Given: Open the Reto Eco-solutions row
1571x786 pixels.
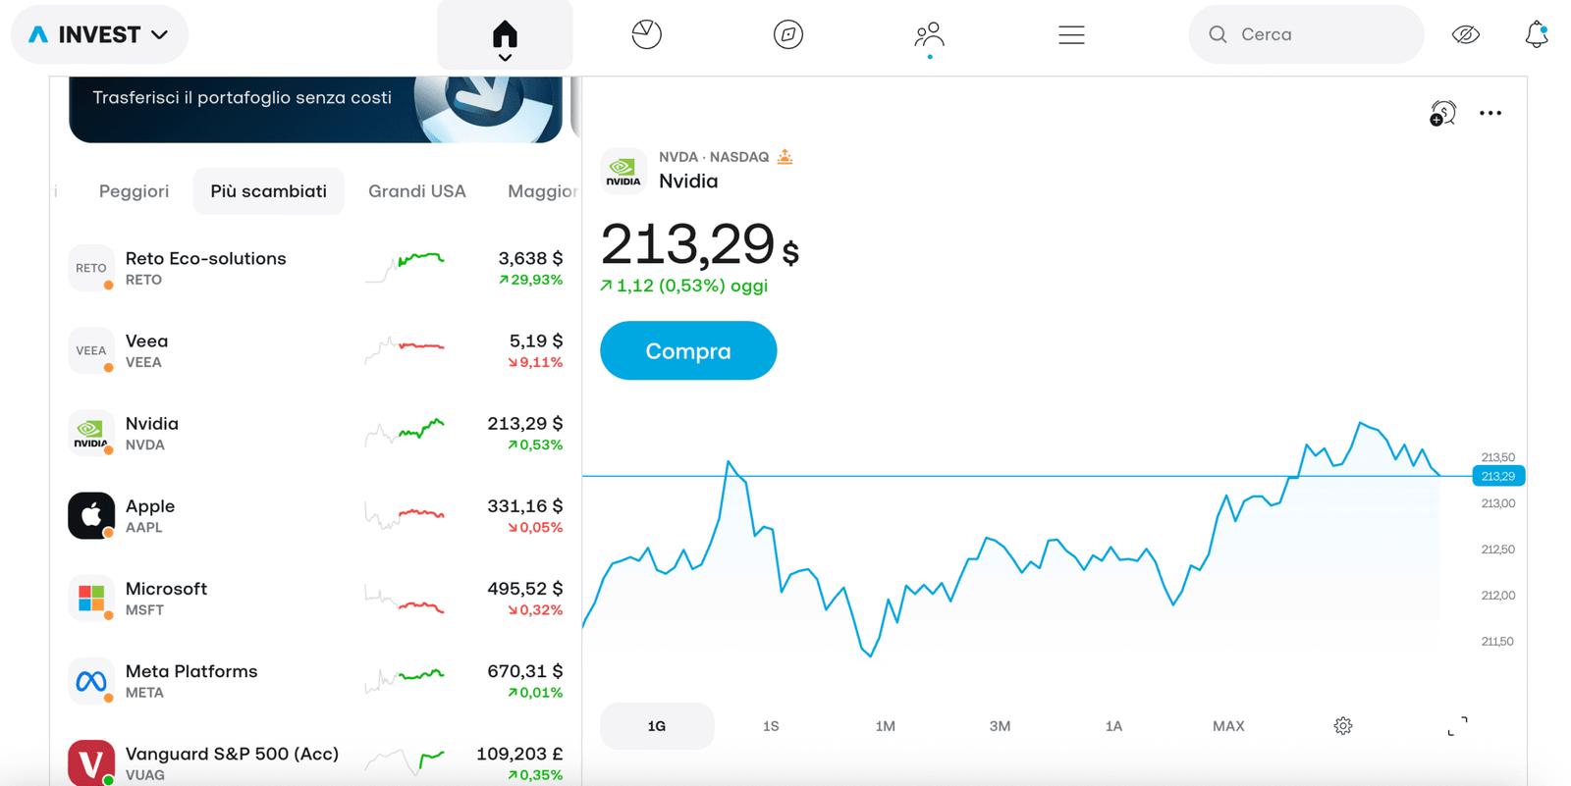Looking at the screenshot, I should 315,268.
